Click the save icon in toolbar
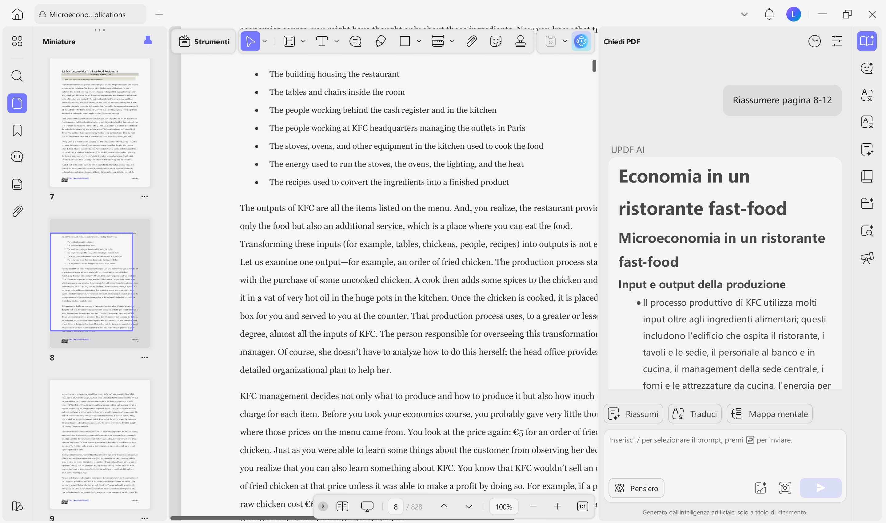886x523 pixels. pyautogui.click(x=550, y=41)
